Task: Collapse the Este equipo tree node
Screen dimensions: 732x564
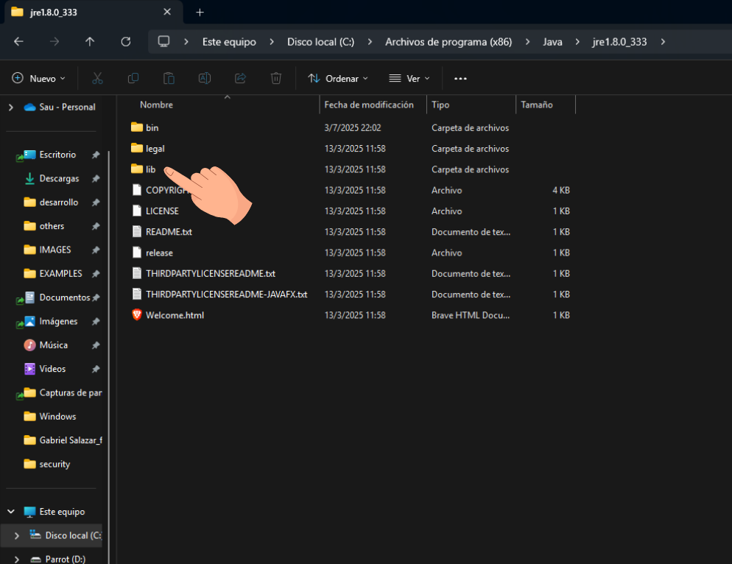Action: [11, 512]
